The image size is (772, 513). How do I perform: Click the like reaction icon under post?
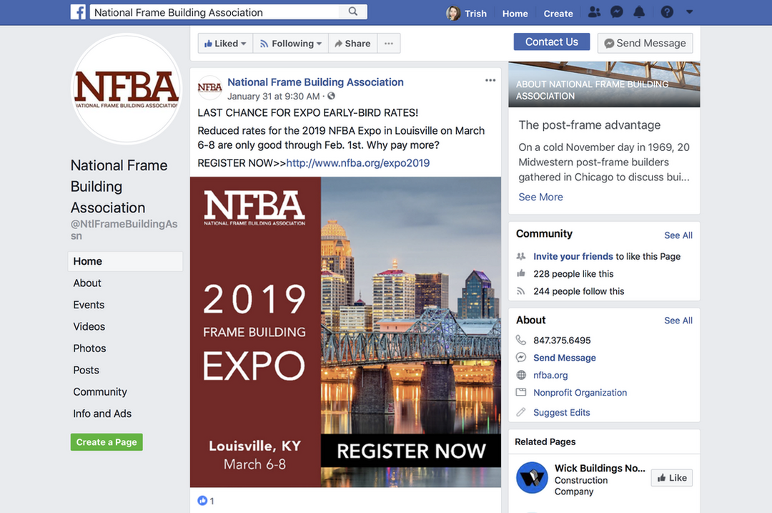point(202,501)
